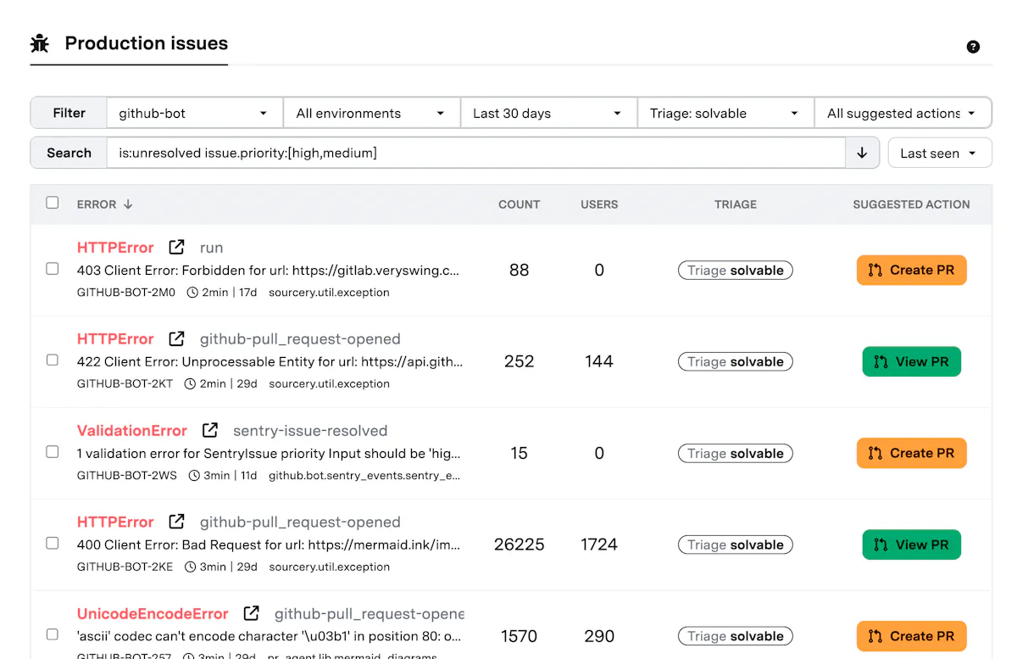Click the USERS column header

[599, 204]
